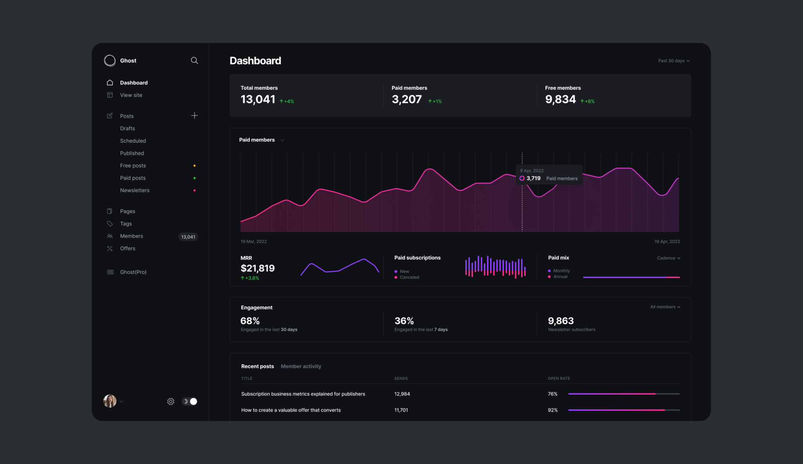Toggle dark mode switch

pos(189,401)
